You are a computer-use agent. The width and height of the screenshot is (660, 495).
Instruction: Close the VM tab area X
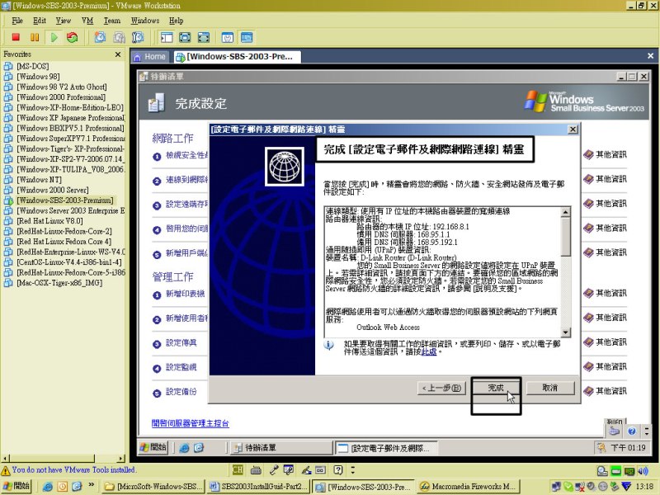coord(650,56)
